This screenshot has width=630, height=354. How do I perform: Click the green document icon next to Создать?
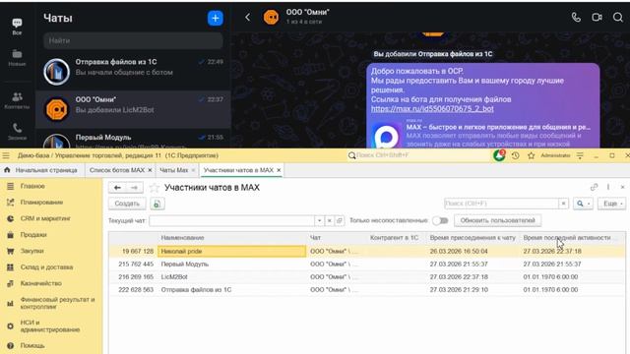coord(157,204)
